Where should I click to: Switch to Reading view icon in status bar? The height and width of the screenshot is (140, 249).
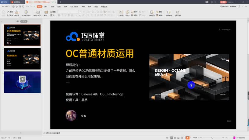(x=178, y=138)
